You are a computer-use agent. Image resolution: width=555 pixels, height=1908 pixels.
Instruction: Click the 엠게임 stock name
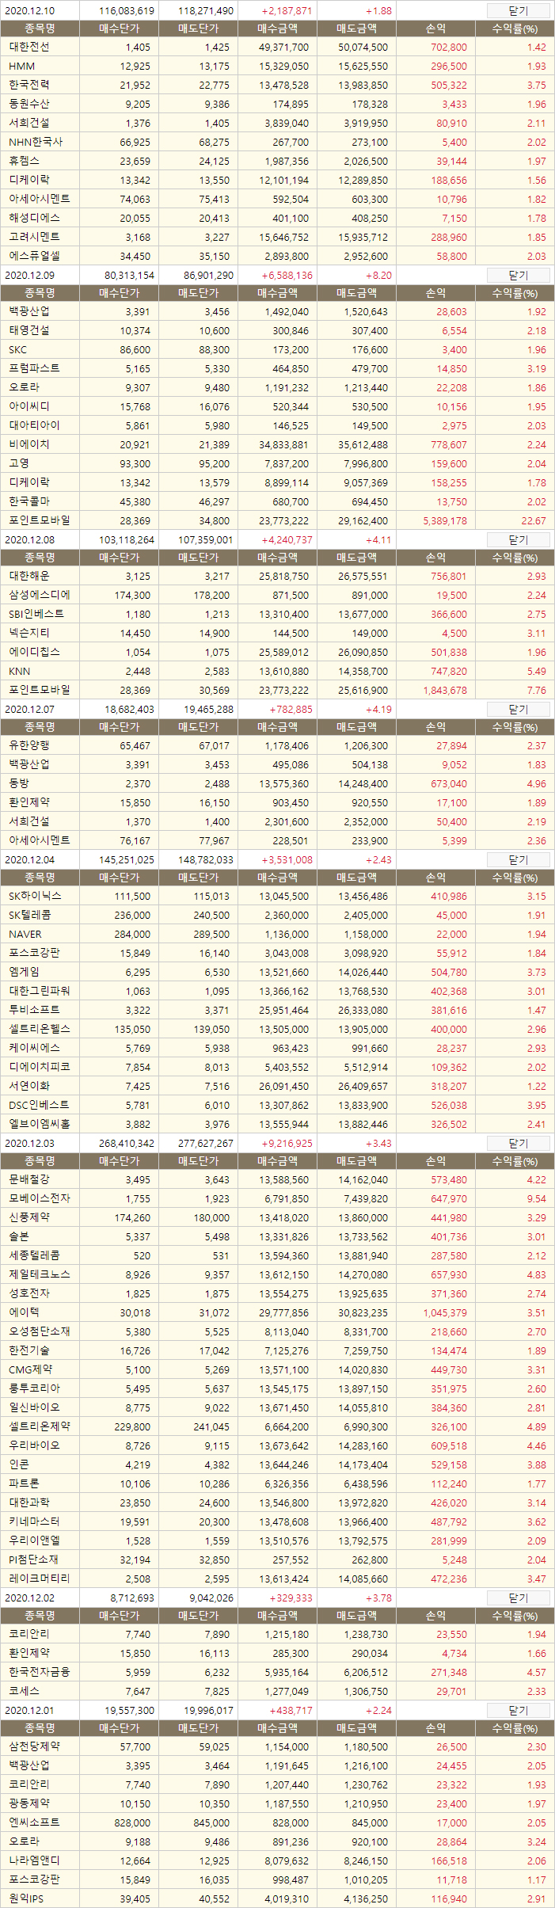[24, 972]
